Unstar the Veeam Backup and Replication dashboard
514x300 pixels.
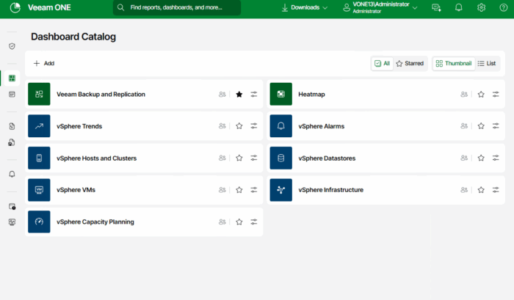[239, 94]
